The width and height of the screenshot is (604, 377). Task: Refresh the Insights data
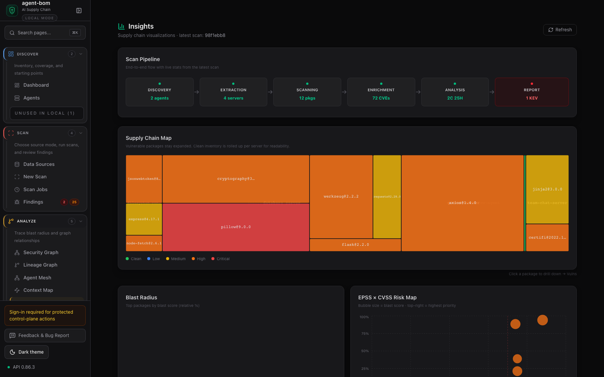(560, 30)
